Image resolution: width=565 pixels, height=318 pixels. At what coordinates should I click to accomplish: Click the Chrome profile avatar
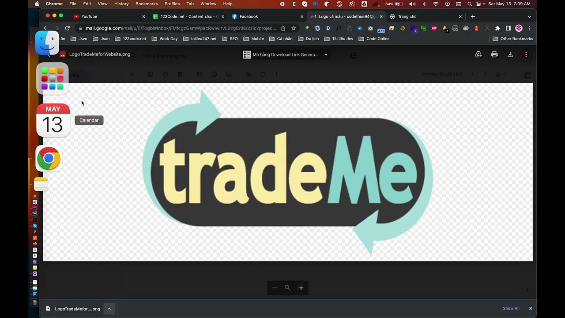coord(519,28)
